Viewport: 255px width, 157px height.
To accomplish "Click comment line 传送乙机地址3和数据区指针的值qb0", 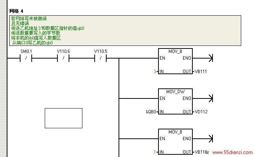I will [47, 28].
